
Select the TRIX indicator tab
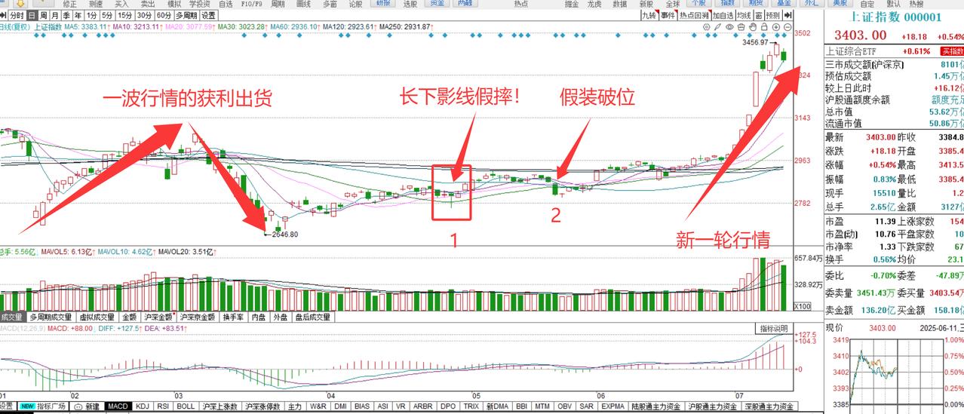pos(471,406)
